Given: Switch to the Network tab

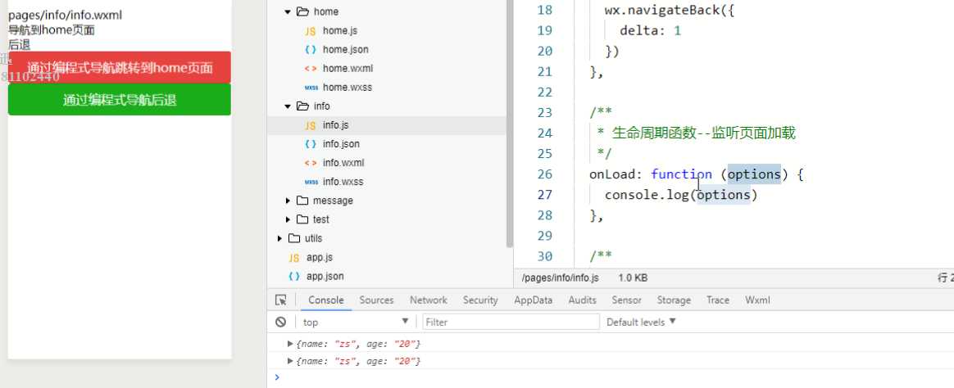Looking at the screenshot, I should click(x=429, y=300).
